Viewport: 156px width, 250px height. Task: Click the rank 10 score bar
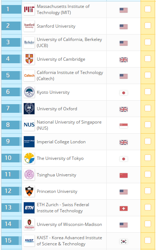tap(12, 158)
